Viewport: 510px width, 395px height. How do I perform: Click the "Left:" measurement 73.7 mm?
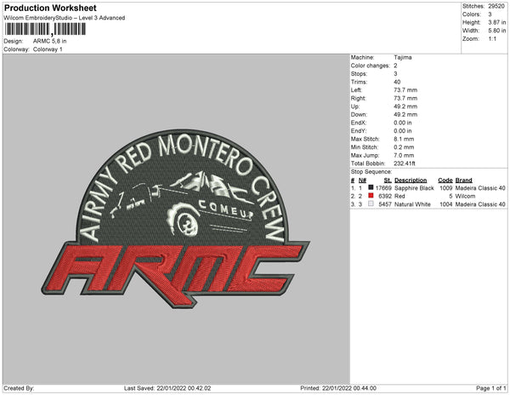405,90
